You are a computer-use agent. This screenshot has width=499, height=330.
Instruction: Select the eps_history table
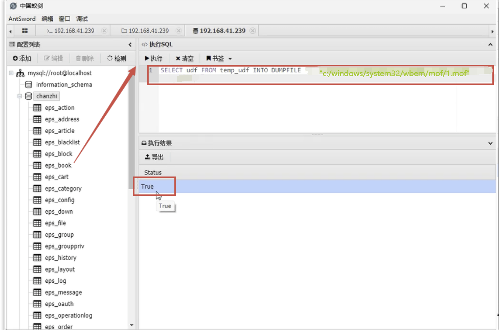[60, 258]
